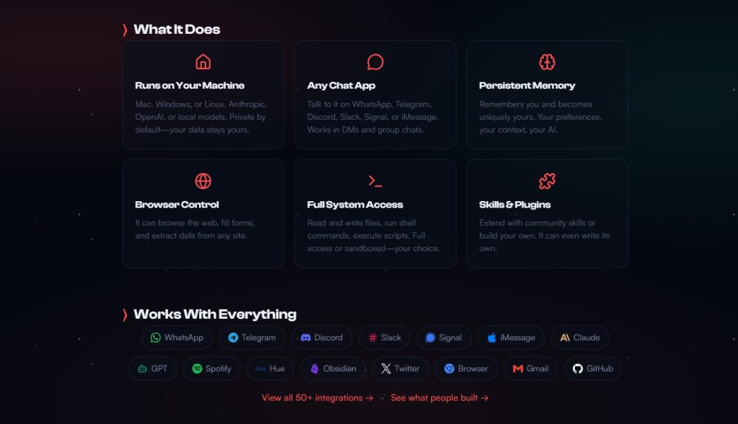Open the GitHub integration chip
This screenshot has width=738, height=424.
point(592,368)
